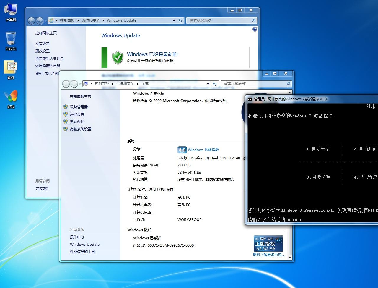Select the 回收站 recycle bin icon

11,38
